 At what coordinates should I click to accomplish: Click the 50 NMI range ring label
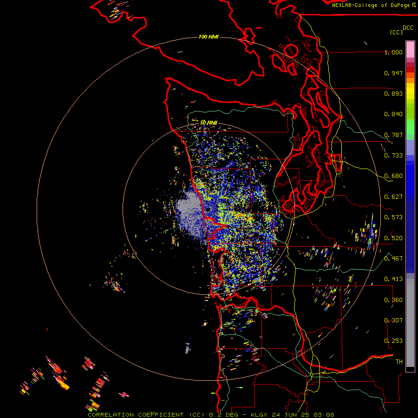click(209, 123)
